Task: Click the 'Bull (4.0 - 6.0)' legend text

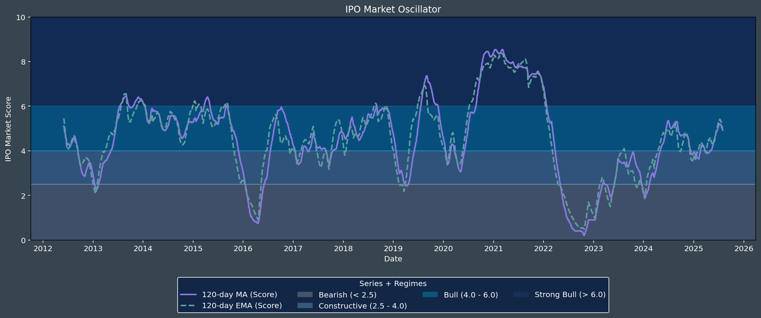Action: click(x=471, y=295)
